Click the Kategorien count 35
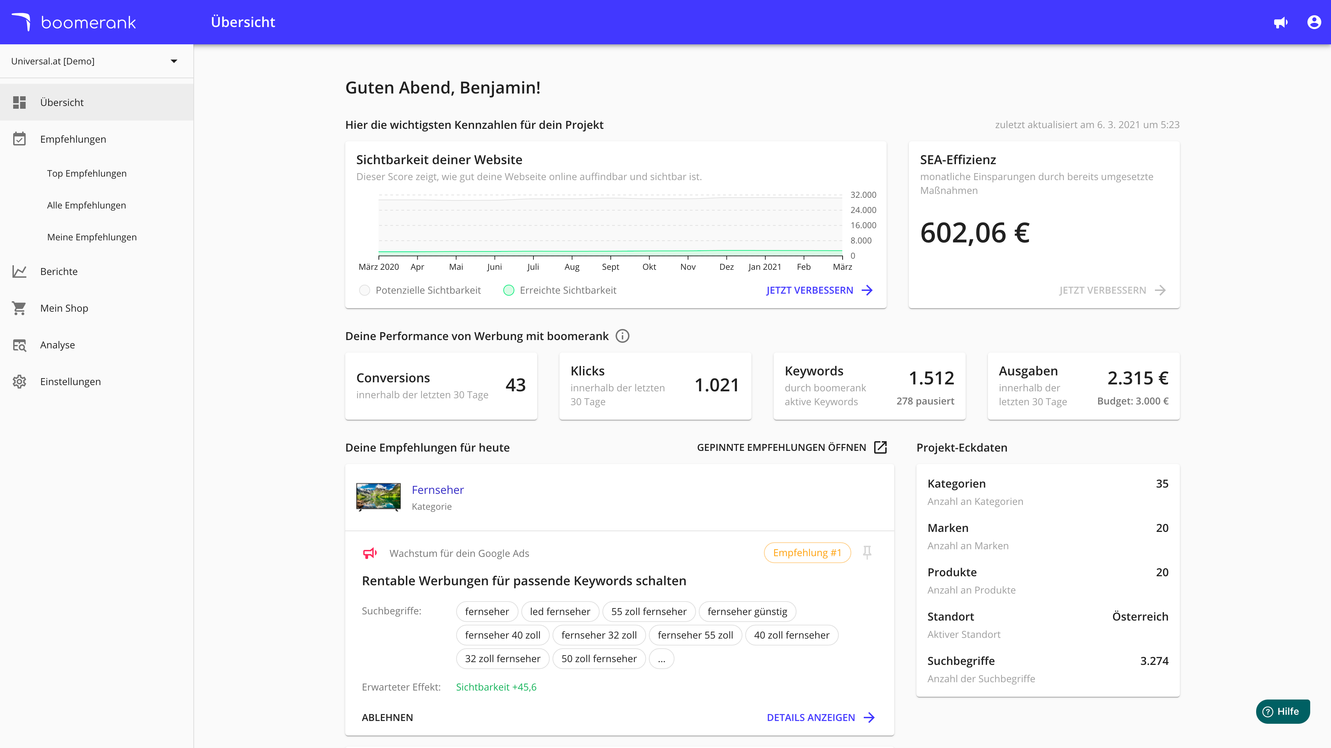1331x748 pixels. coord(1162,484)
